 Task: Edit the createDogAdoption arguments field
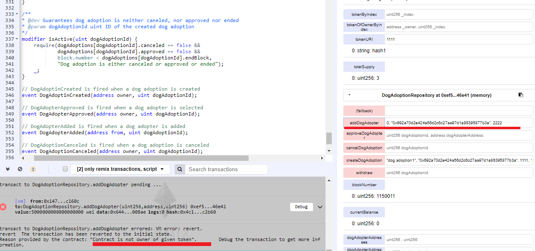click(x=459, y=160)
